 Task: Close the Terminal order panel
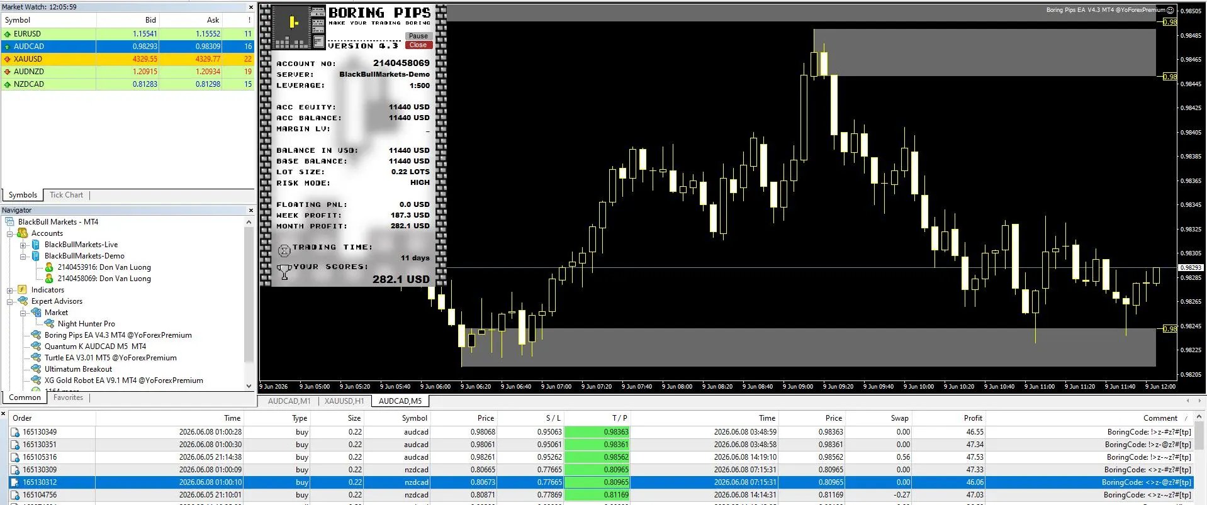(x=4, y=413)
